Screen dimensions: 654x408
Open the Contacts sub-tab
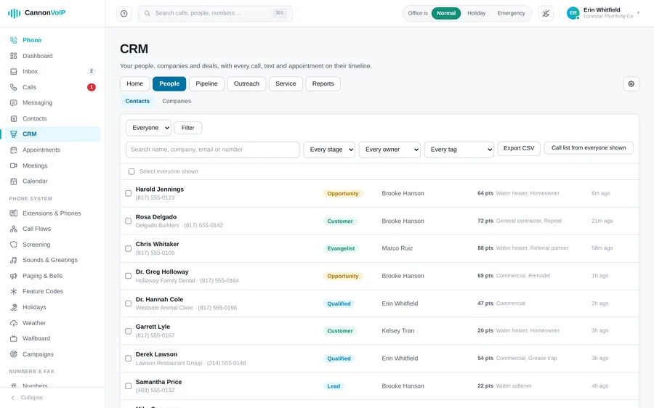(137, 101)
